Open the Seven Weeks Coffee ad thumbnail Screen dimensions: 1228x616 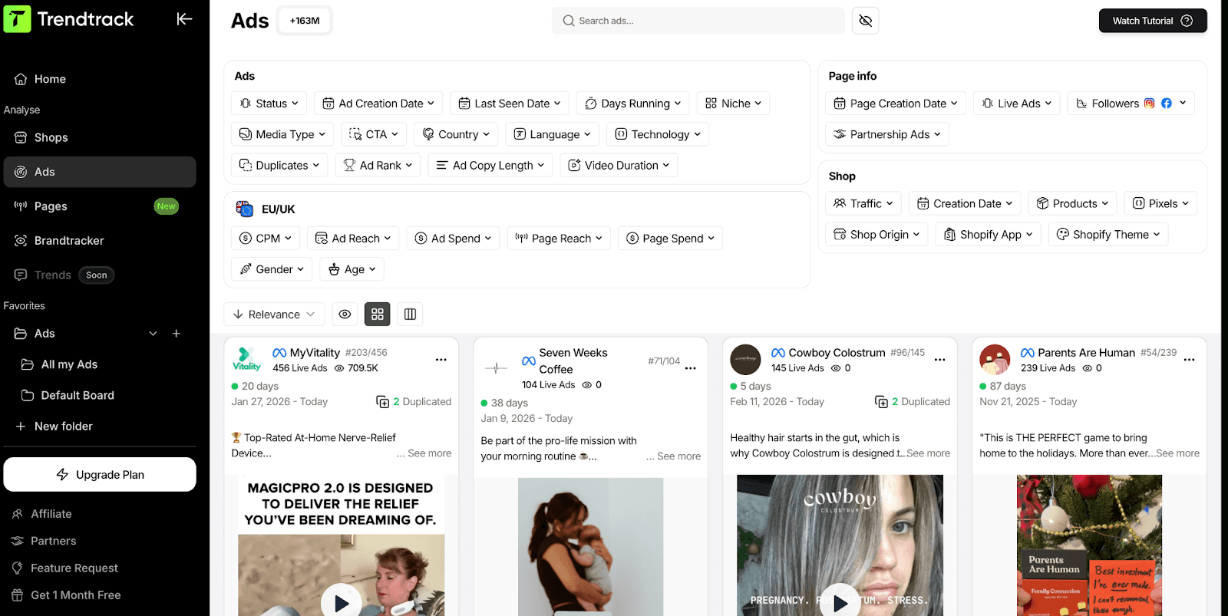[x=590, y=547]
